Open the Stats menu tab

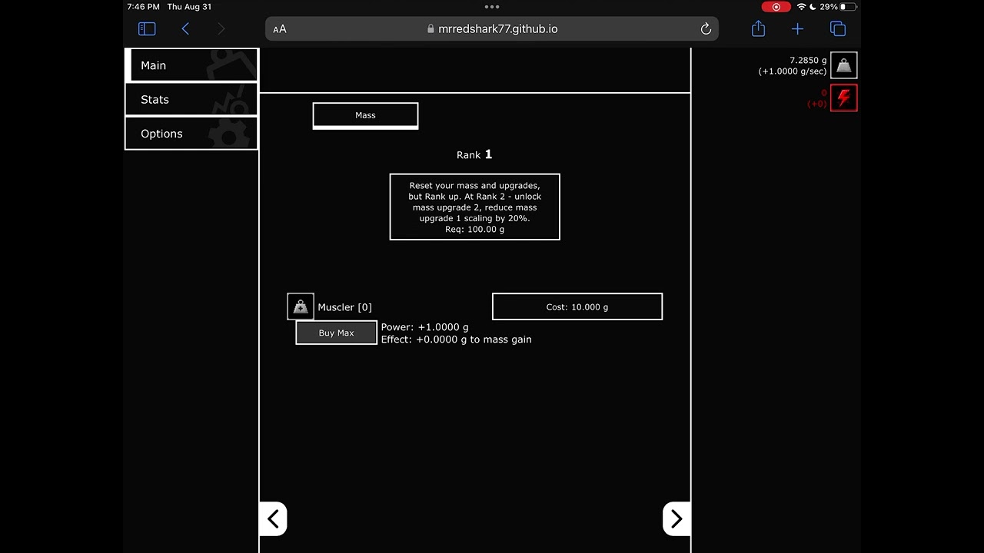tap(191, 99)
